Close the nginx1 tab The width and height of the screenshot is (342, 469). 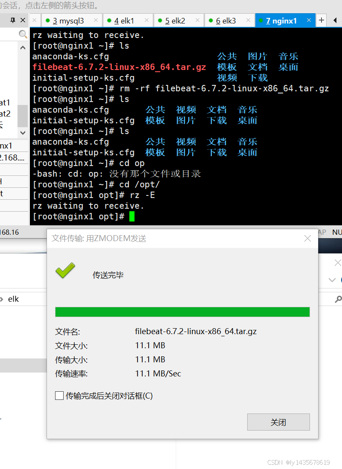pyautogui.click(x=309, y=20)
